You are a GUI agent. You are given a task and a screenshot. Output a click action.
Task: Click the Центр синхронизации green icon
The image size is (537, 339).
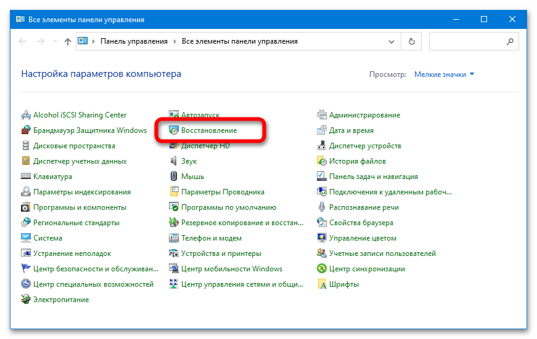[322, 269]
